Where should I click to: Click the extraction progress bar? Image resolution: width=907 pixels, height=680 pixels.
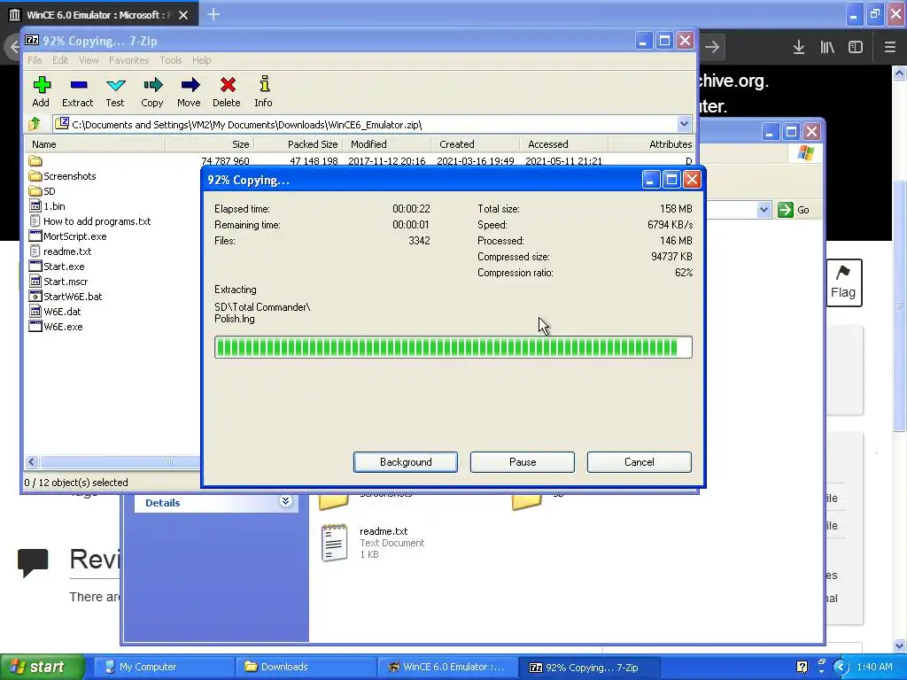453,347
